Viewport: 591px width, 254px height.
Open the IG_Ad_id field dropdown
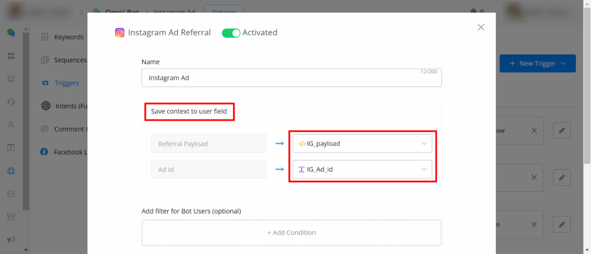click(x=362, y=169)
